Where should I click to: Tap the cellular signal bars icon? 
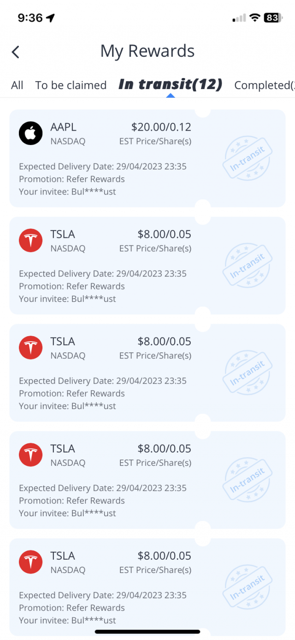[x=239, y=18]
